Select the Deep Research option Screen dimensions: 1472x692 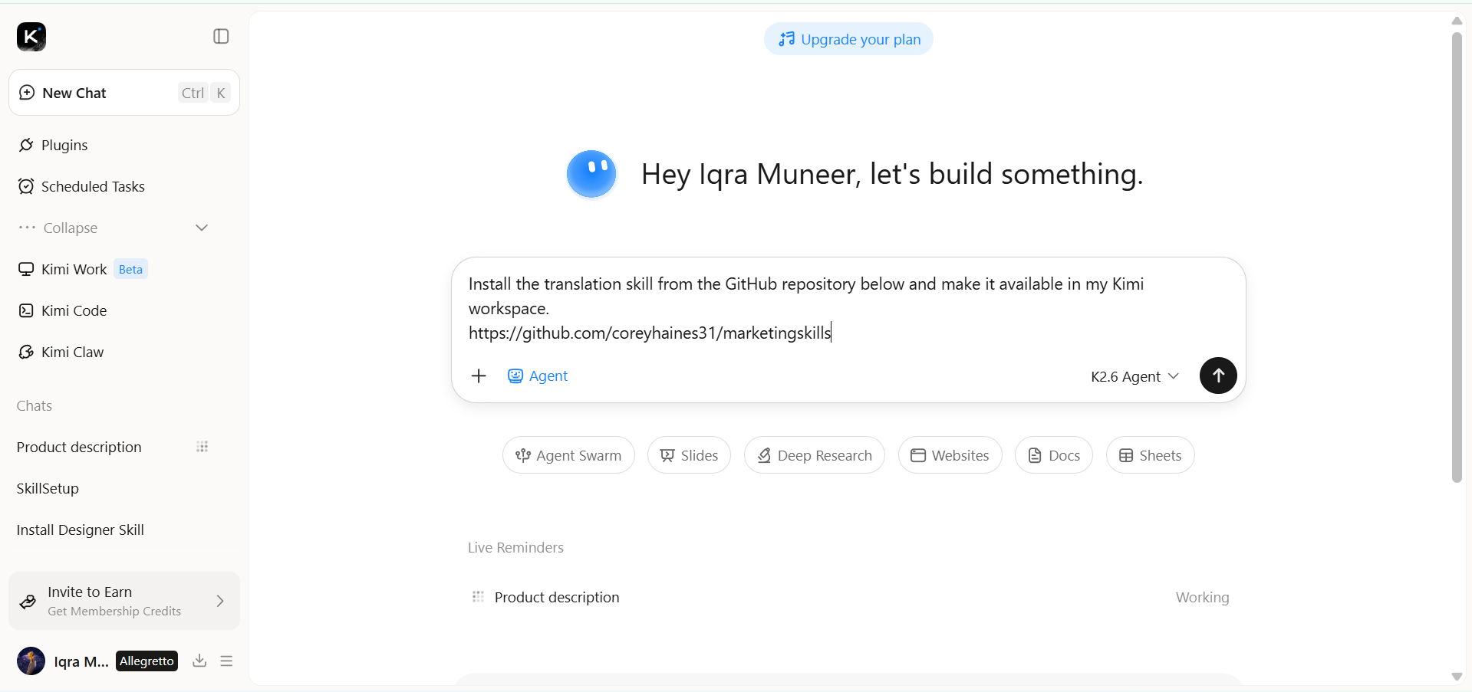point(815,455)
